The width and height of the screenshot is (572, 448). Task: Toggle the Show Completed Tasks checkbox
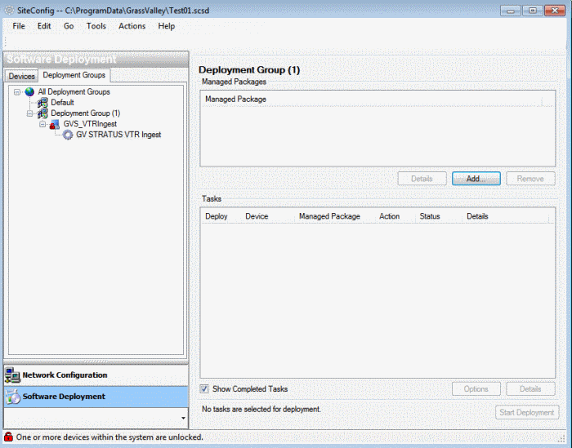tap(204, 388)
